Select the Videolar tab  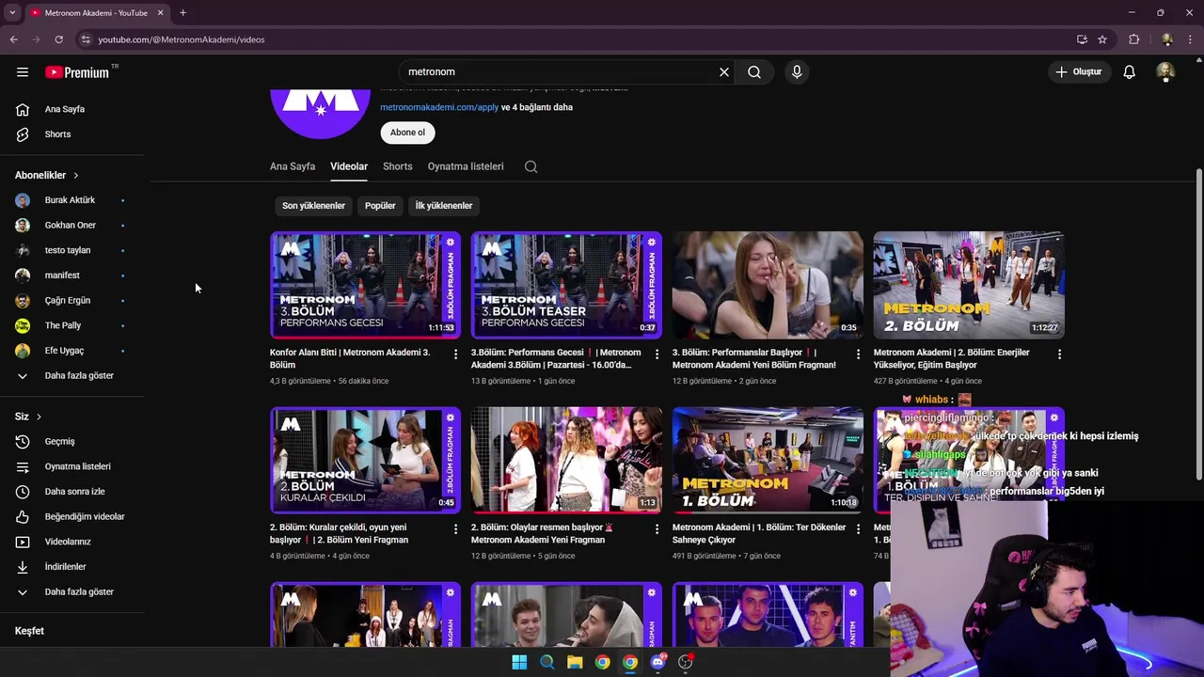point(349,166)
